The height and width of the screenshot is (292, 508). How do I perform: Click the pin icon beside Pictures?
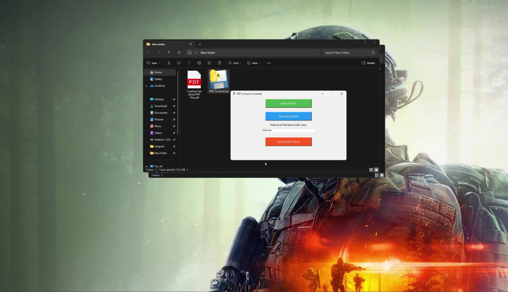click(174, 119)
